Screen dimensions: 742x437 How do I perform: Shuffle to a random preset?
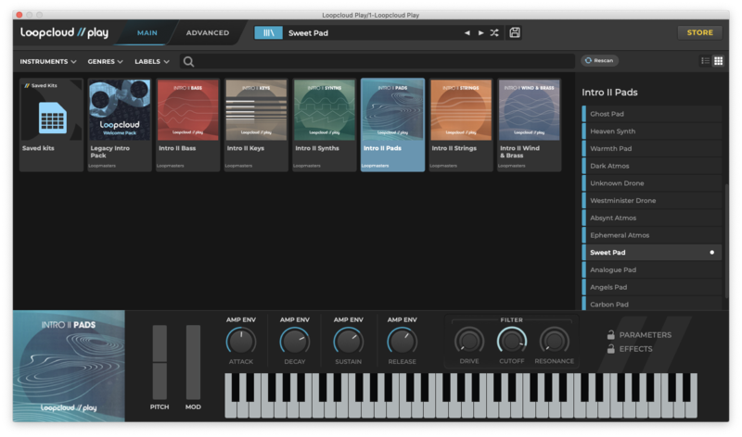[494, 33]
